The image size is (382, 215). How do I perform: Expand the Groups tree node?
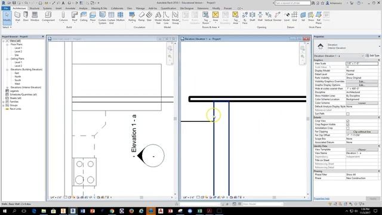pos(4,105)
